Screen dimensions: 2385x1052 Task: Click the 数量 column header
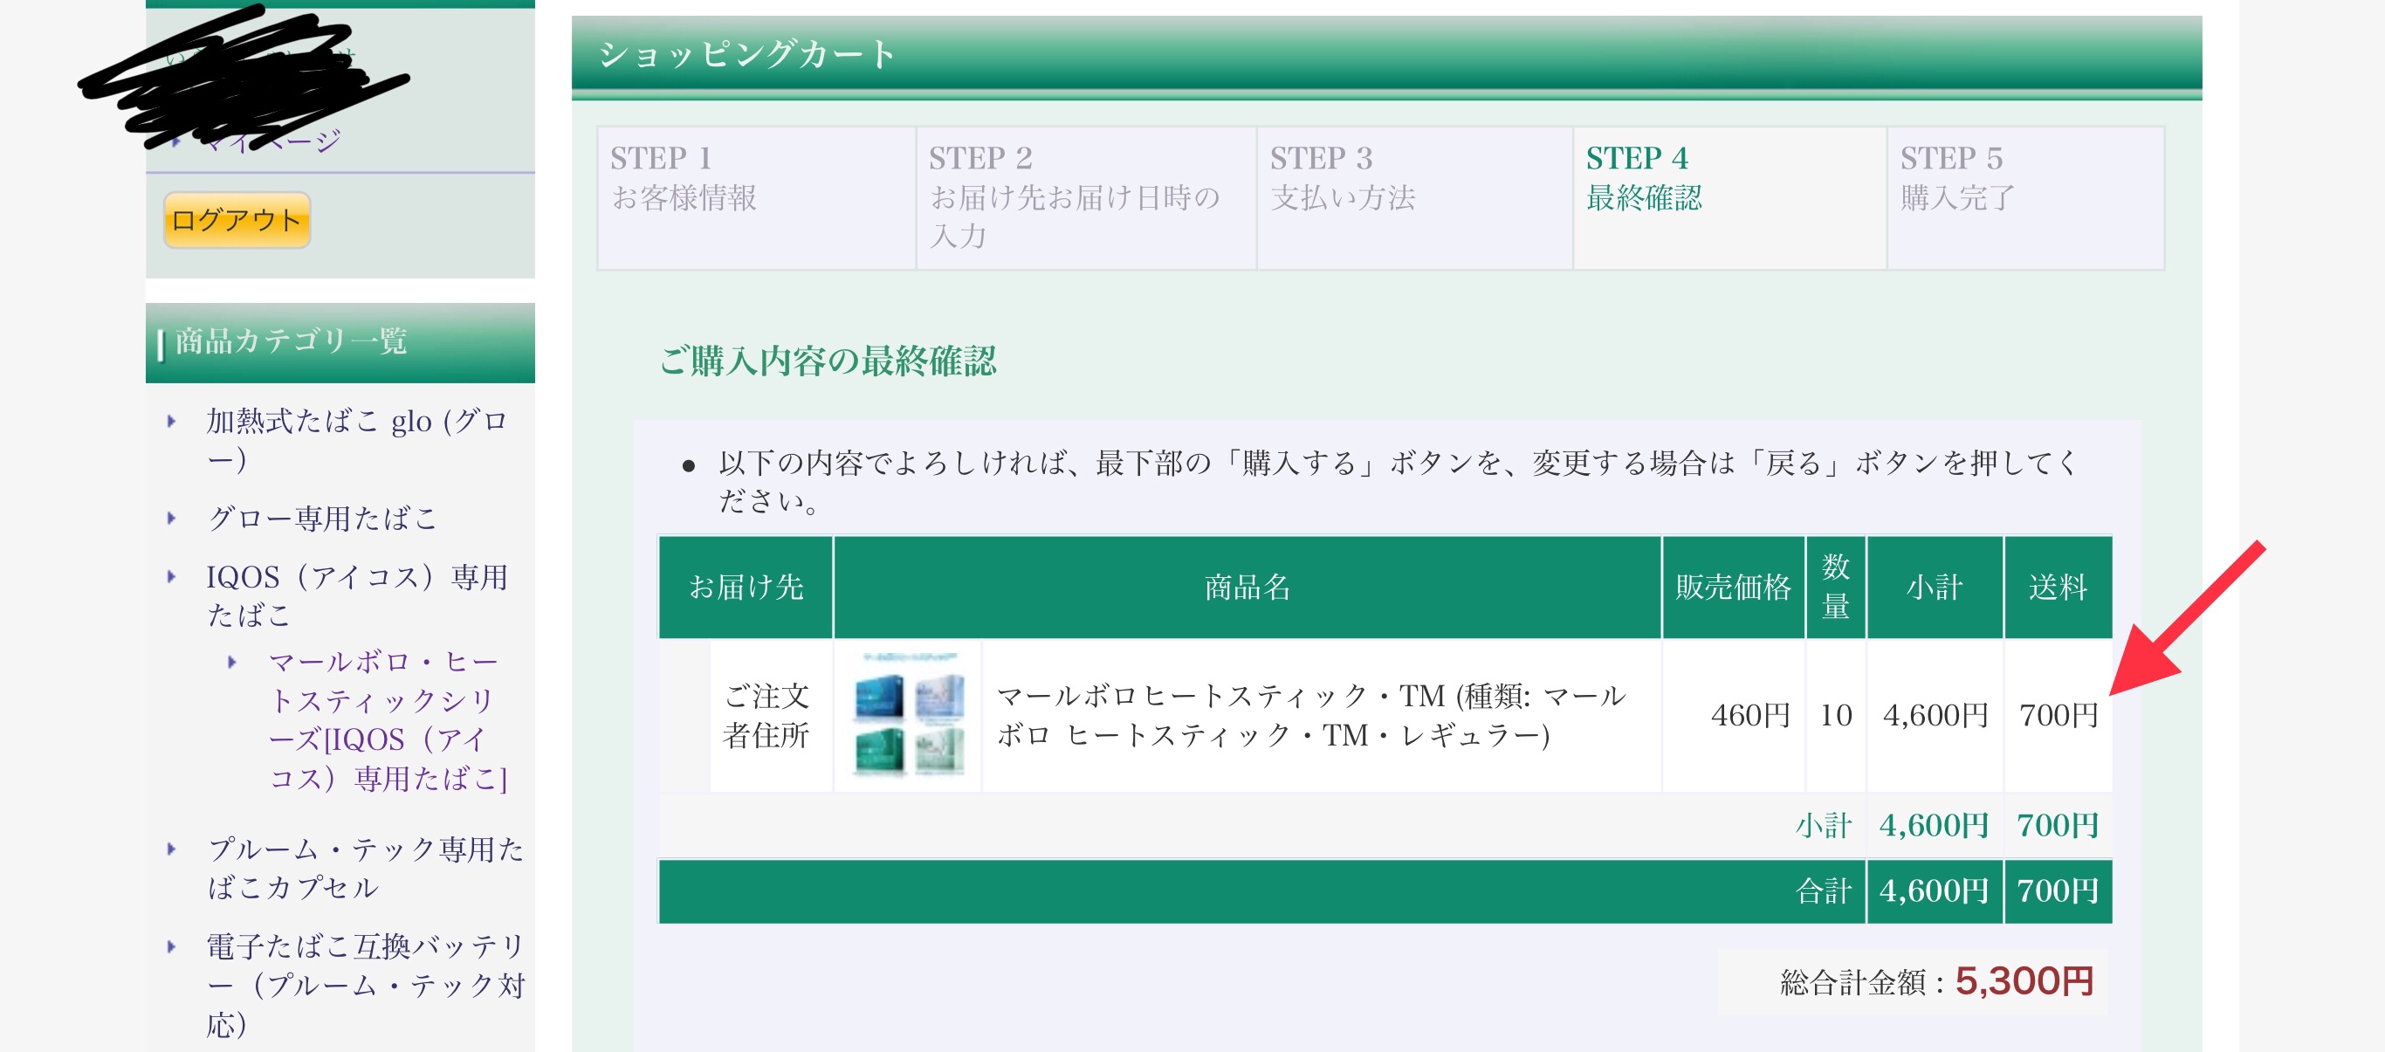click(1835, 588)
